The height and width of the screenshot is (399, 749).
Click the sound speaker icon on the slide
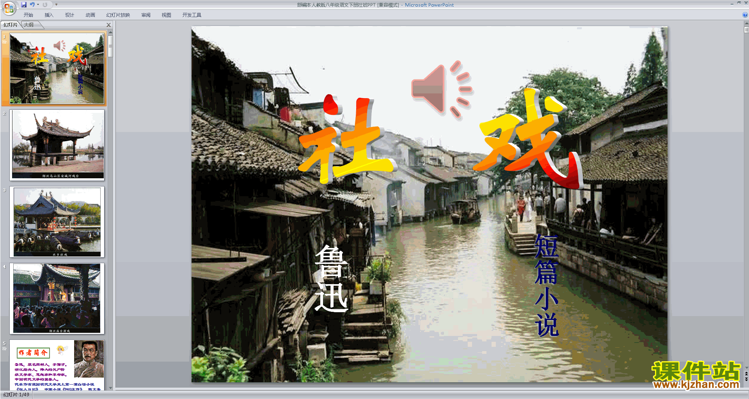442,90
